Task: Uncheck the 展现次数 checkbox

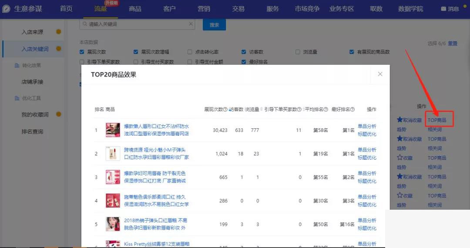Action: point(82,52)
